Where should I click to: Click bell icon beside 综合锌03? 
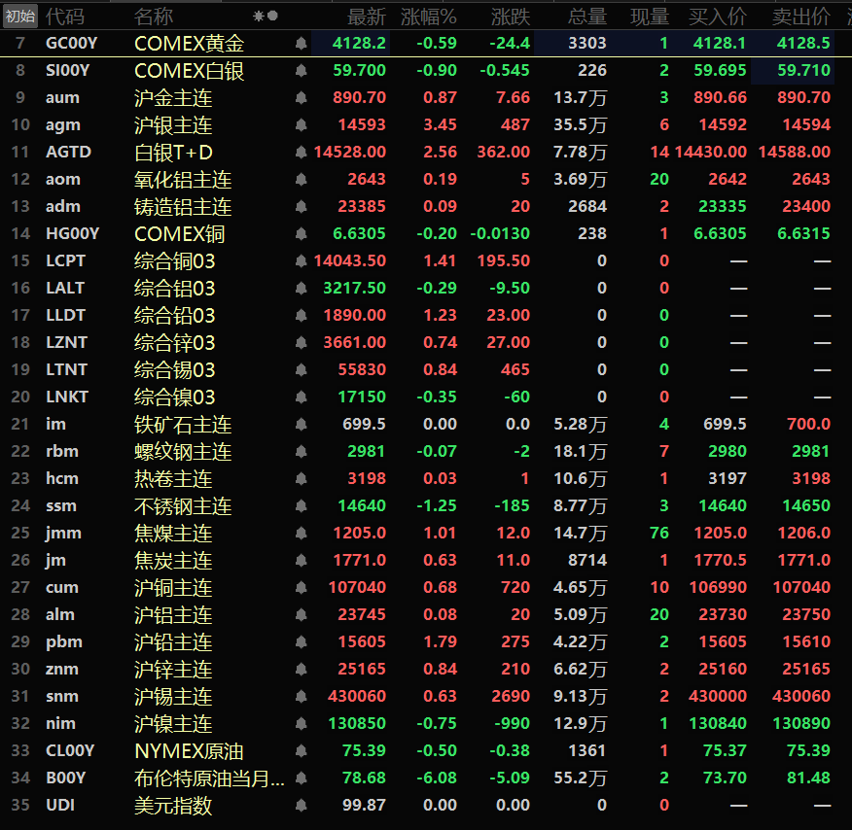302,342
